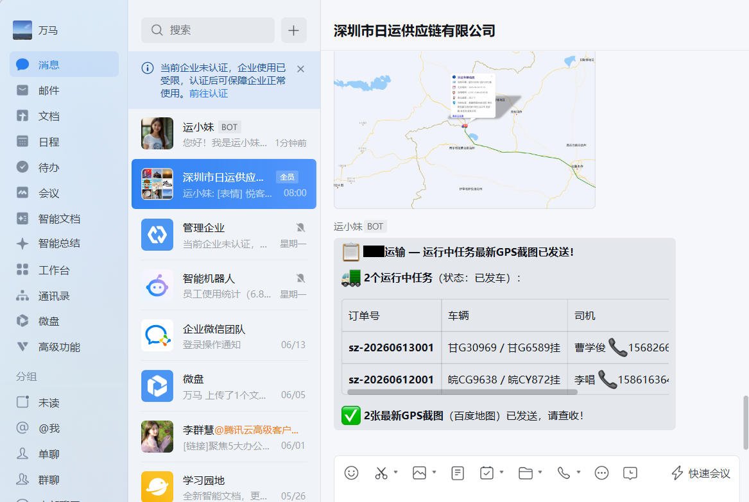This screenshot has height=502, width=749.
Task: Open the 消息 messages section
Action: [64, 64]
